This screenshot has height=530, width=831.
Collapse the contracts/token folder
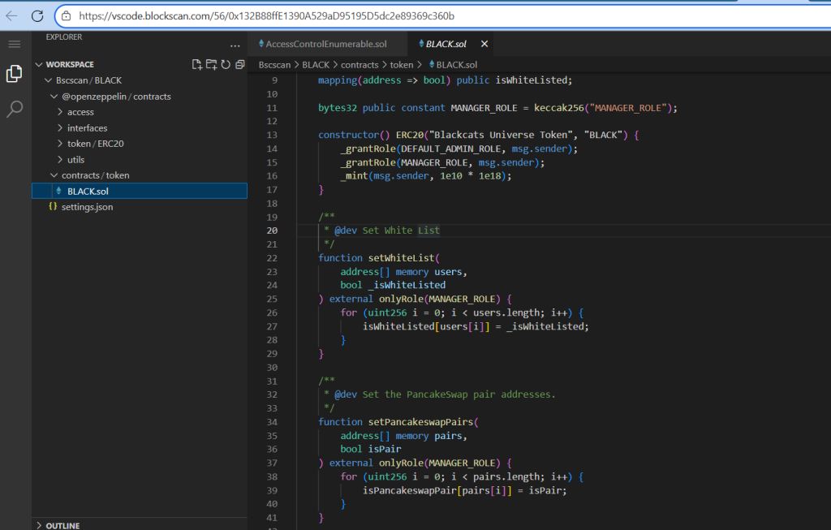pyautogui.click(x=95, y=175)
